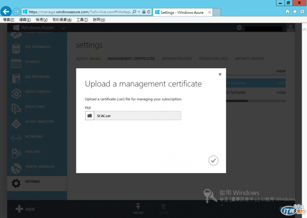Image resolution: width=307 pixels, height=218 pixels.
Task: Open a new blank browser tab
Action: point(217,12)
